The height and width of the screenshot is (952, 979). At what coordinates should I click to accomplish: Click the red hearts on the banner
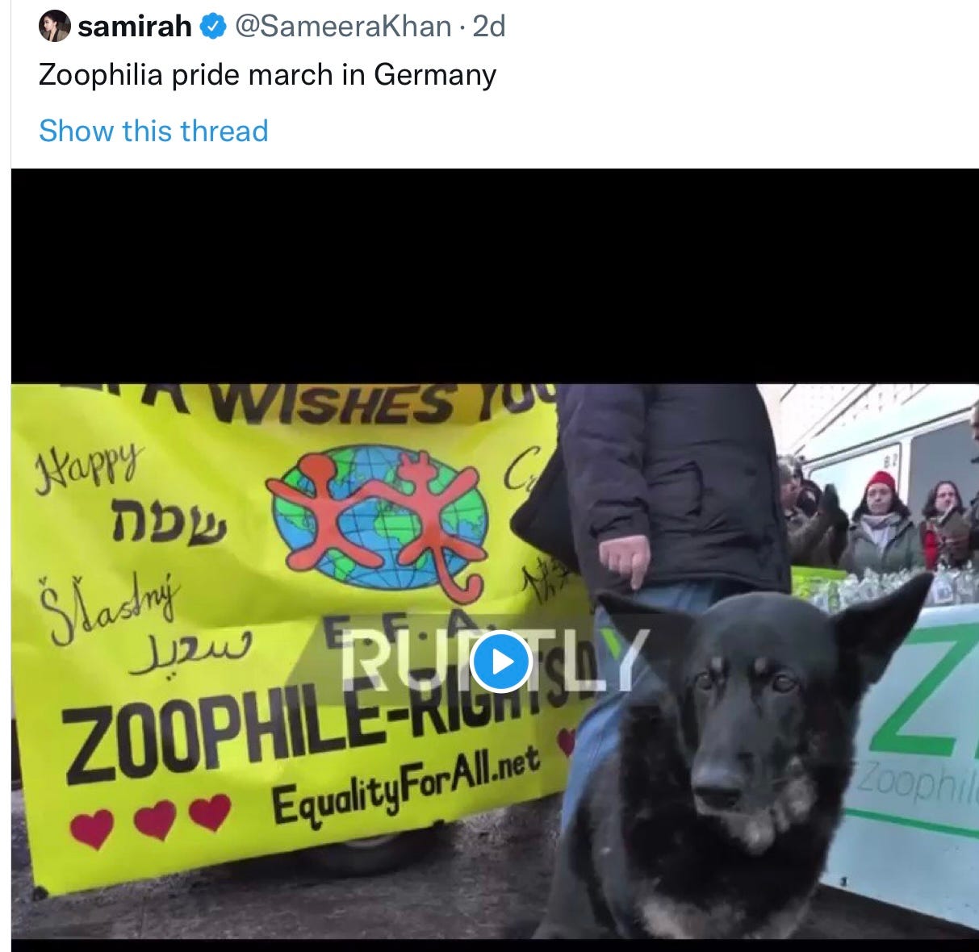click(151, 818)
